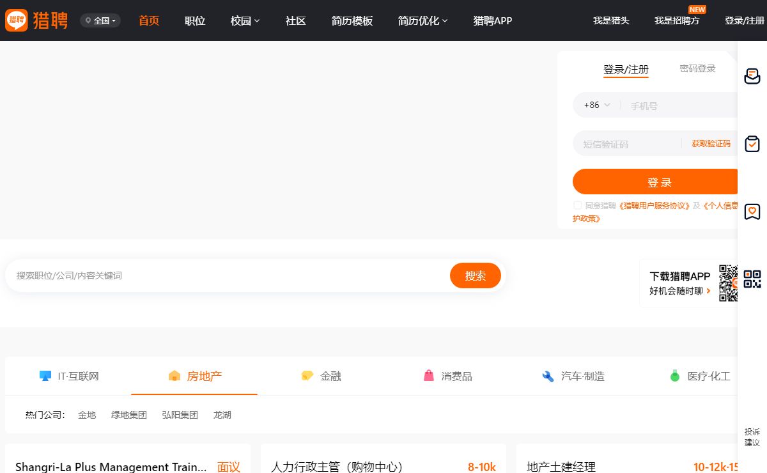Select the 房地产 industry tab

point(194,376)
